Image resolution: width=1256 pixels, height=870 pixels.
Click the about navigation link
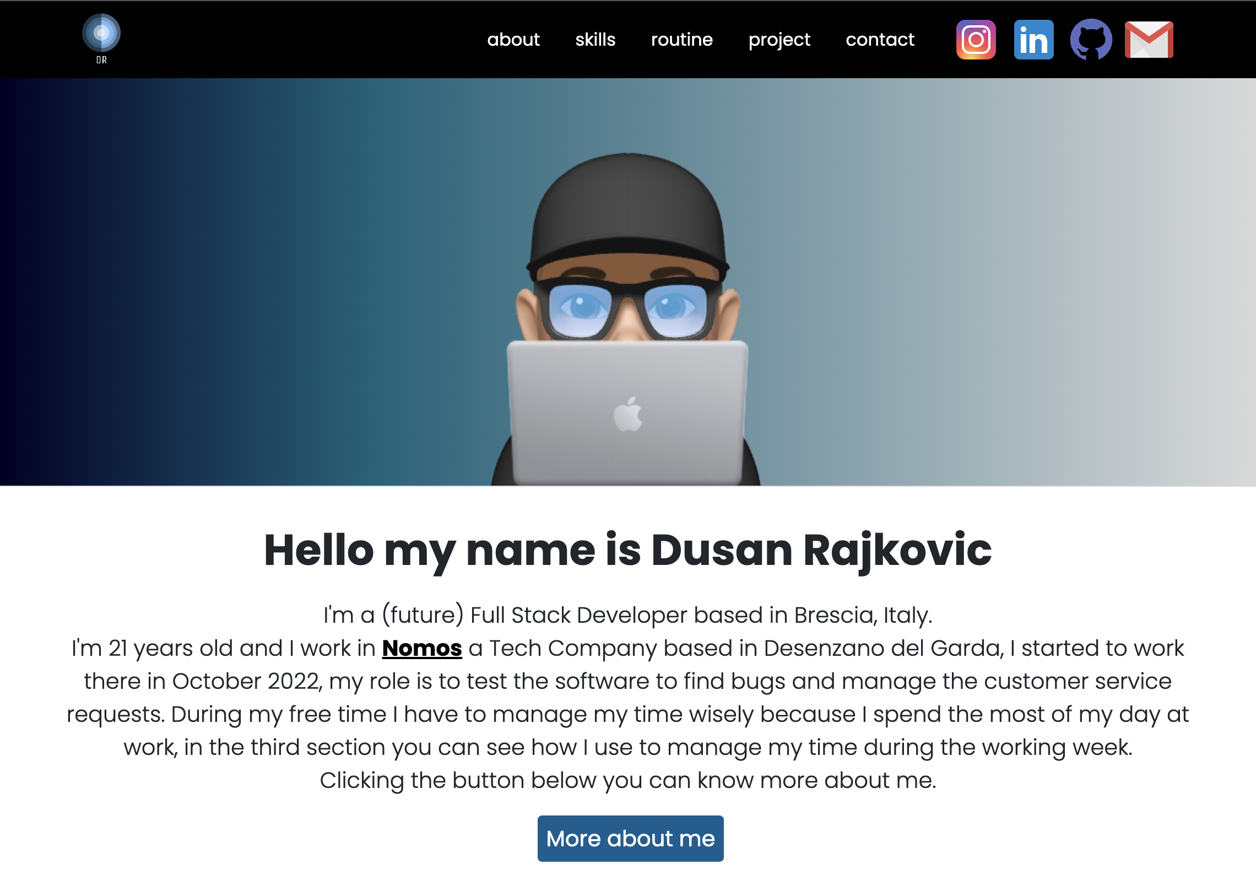pyautogui.click(x=513, y=39)
